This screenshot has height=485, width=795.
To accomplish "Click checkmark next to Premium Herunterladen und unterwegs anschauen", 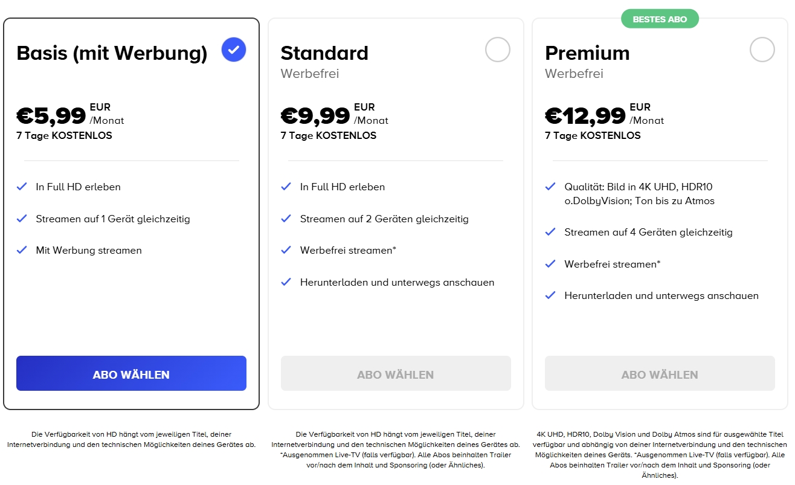I will (550, 295).
